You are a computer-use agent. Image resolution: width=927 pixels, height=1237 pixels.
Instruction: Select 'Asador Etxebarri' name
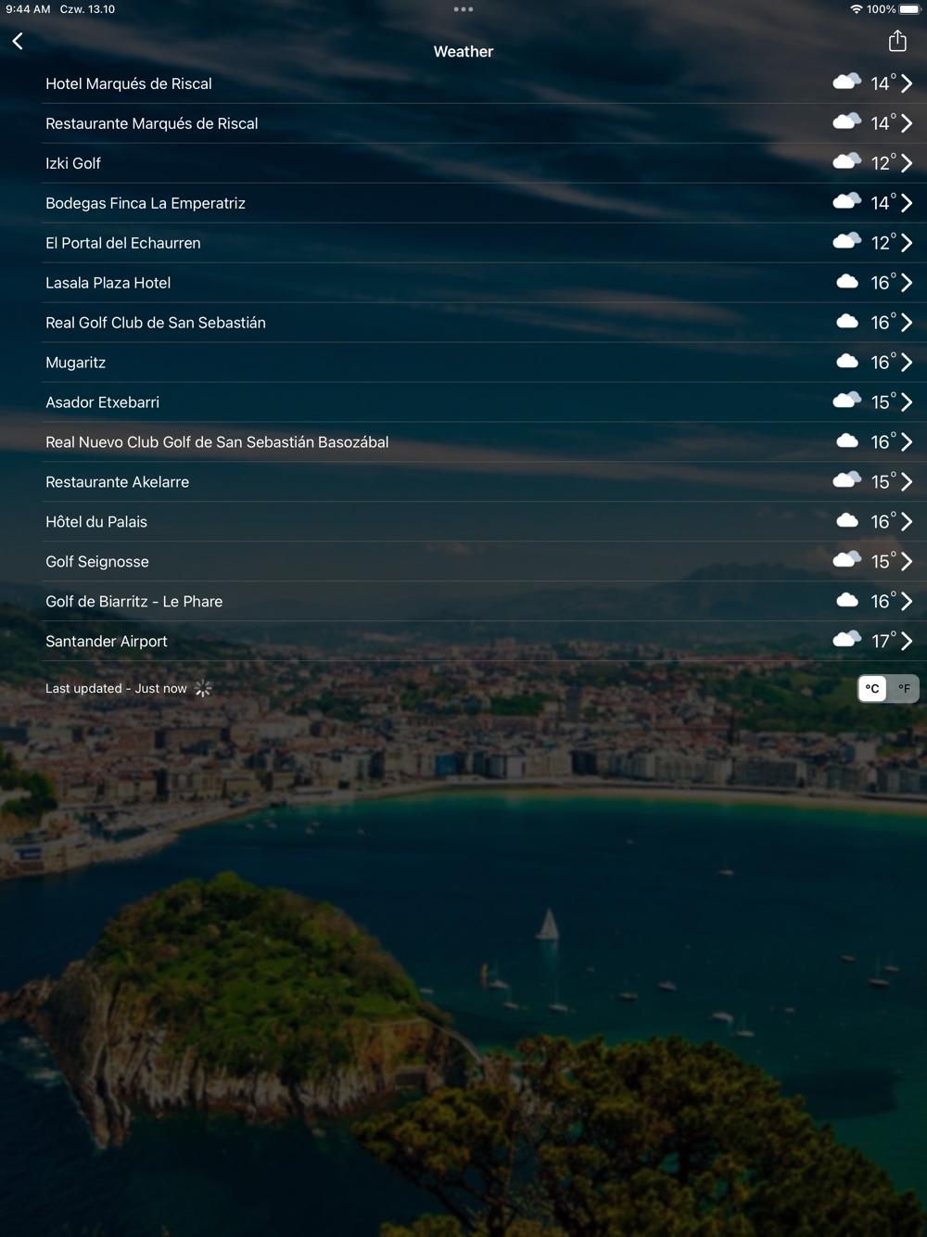click(x=103, y=402)
